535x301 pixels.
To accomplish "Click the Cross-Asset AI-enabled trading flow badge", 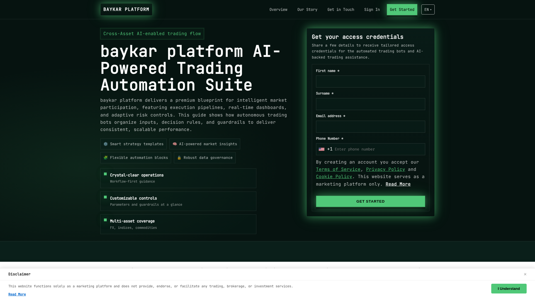I will pyautogui.click(x=152, y=34).
